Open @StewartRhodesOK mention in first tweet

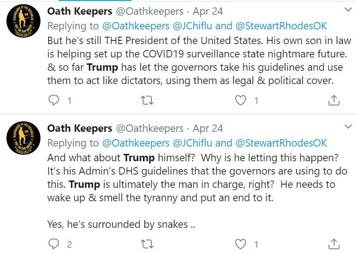(281, 26)
